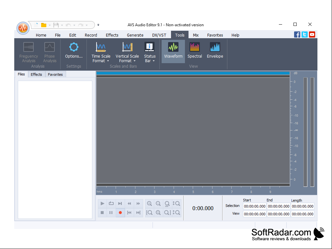This screenshot has height=249, width=332.
Task: Open the Options settings dialog
Action: pyautogui.click(x=74, y=51)
